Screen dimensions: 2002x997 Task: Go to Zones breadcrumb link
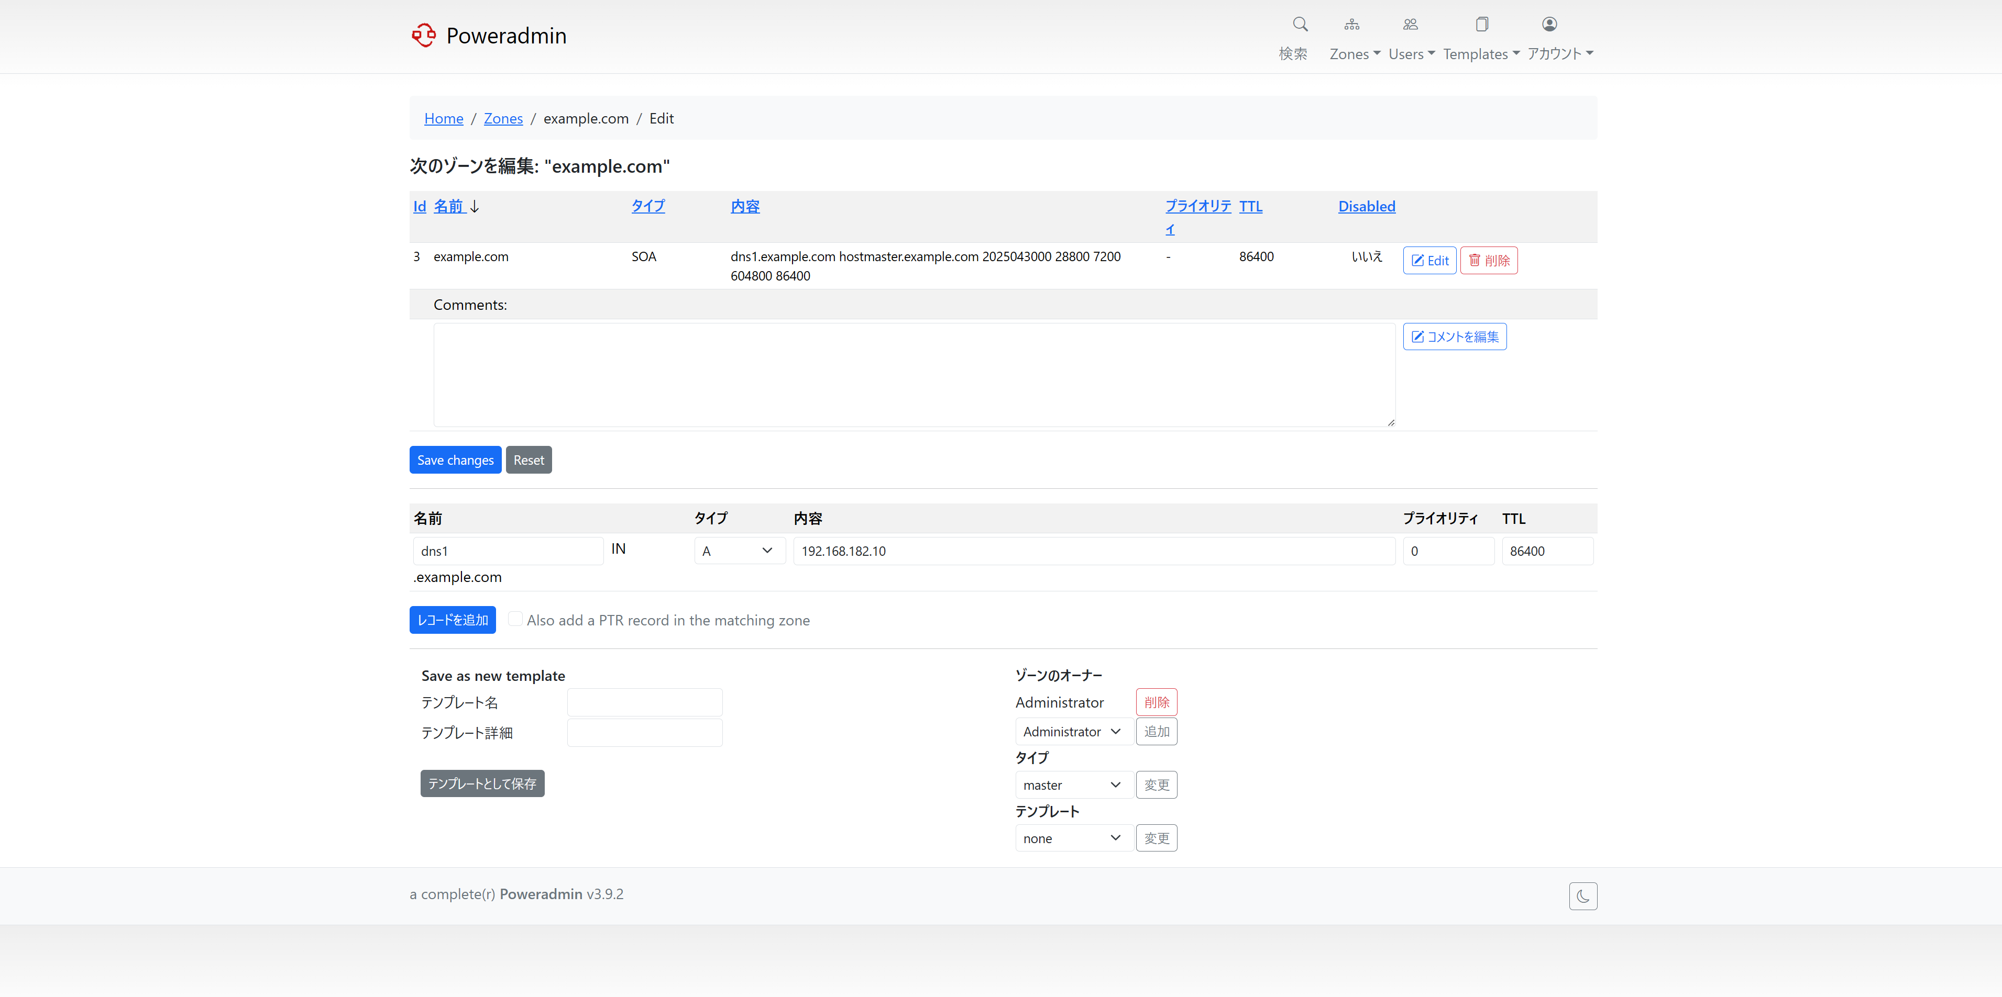(503, 118)
